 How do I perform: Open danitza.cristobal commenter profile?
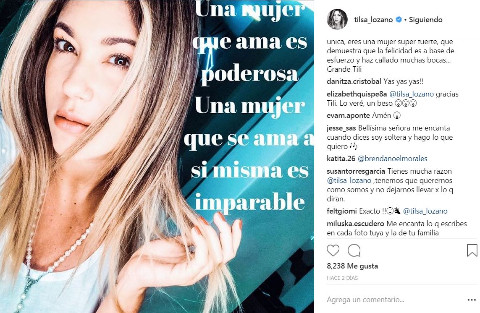click(x=354, y=81)
